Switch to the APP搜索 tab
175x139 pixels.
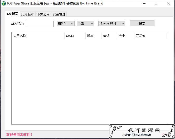pyautogui.click(x=12, y=14)
